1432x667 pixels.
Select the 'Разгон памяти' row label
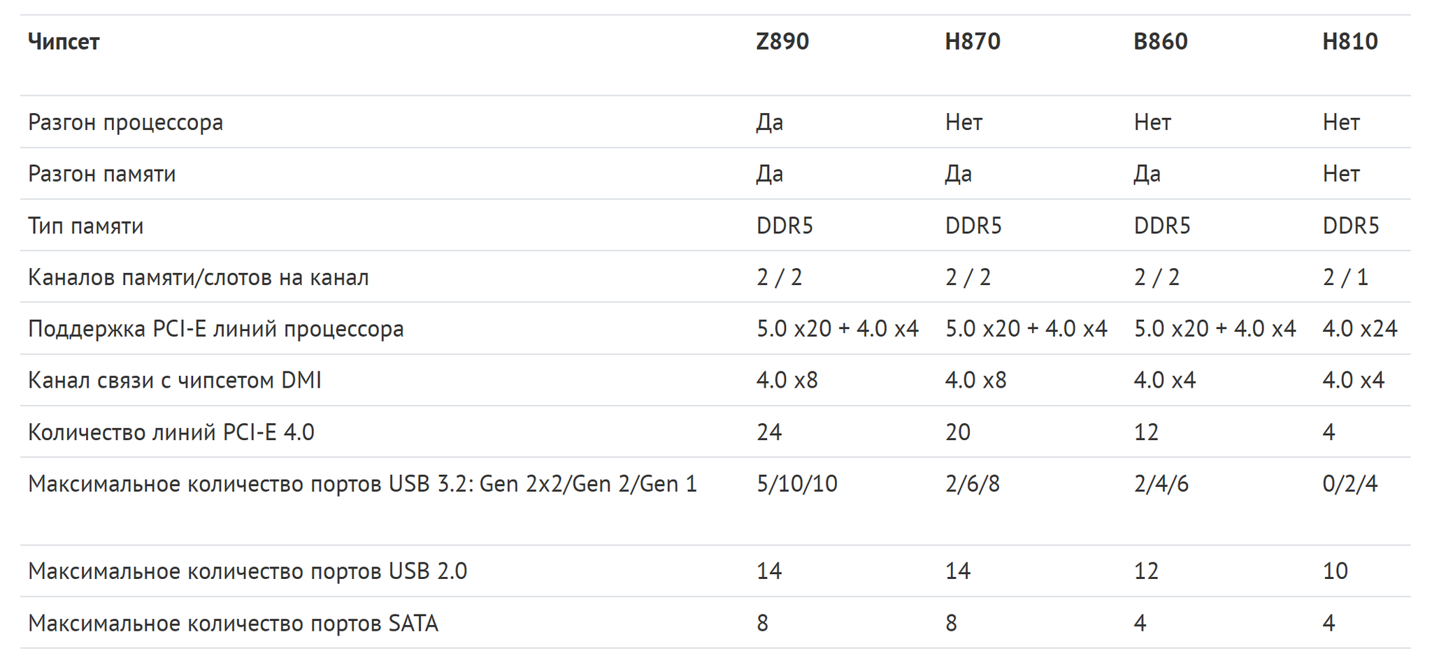(x=102, y=173)
